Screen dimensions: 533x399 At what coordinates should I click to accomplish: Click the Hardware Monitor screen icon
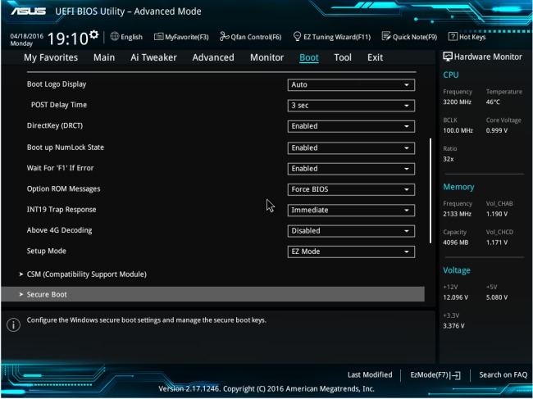click(448, 57)
